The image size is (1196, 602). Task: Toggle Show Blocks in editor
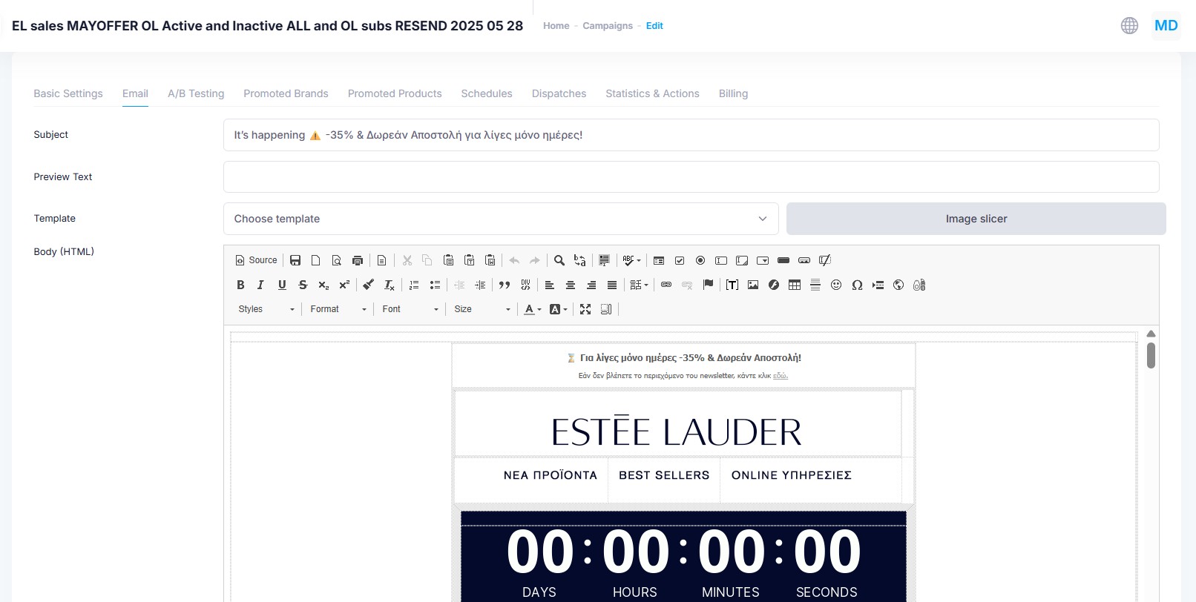tap(606, 309)
